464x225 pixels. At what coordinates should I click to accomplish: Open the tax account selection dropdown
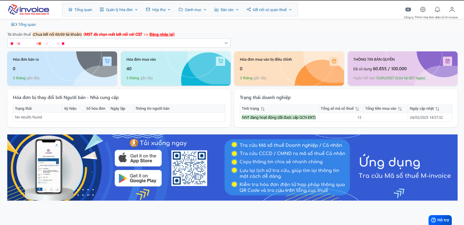click(119, 43)
